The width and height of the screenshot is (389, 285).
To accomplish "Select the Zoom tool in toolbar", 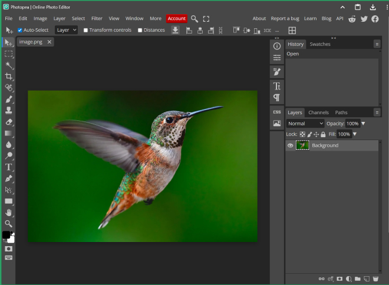I will 8,224.
